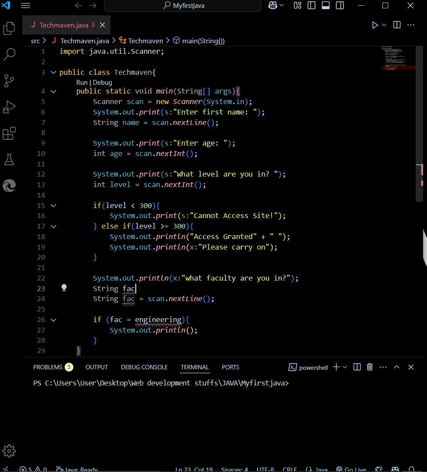Viewport: 427px width, 472px height.
Task: Open the Run button dropdown arrow
Action: [384, 25]
